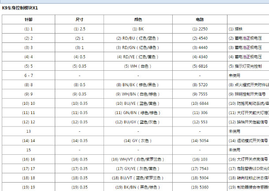Select circuit cell (8) 5720
269x191 pixels.
coord(200,85)
